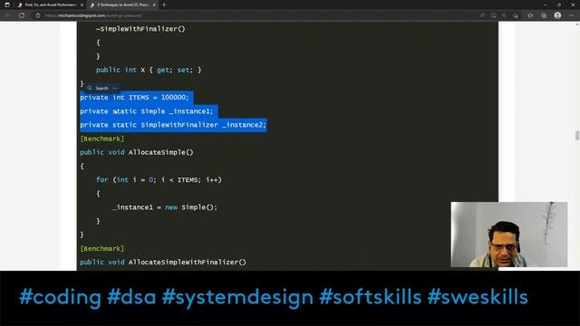Click the 'for (int i = 0; i < ITEMS; i++)' line
Screen dimensions: 580x326
[159, 180]
